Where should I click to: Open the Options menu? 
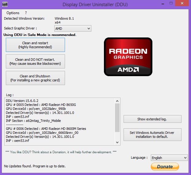pyautogui.click(x=13, y=13)
